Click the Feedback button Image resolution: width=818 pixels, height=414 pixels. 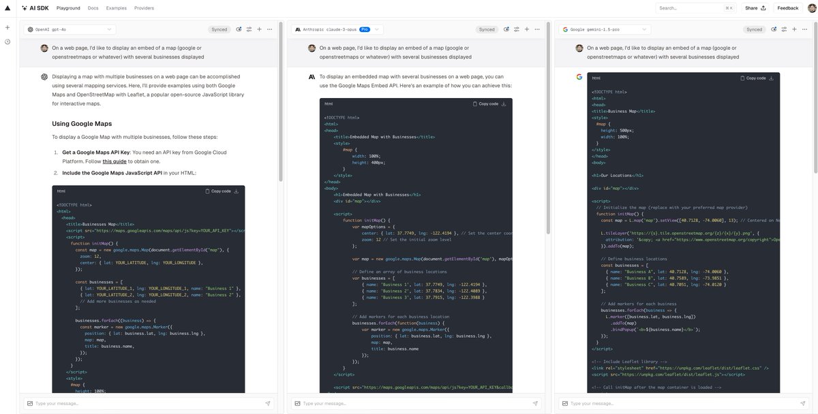(787, 8)
